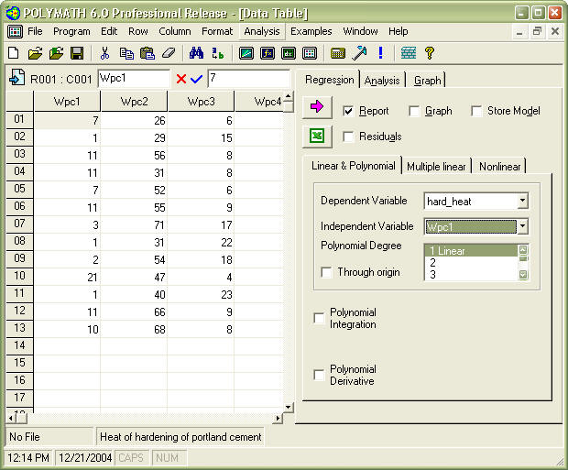Image resolution: width=568 pixels, height=470 pixels.
Task: Click the data table scroll down arrow
Action: pyautogui.click(x=288, y=408)
